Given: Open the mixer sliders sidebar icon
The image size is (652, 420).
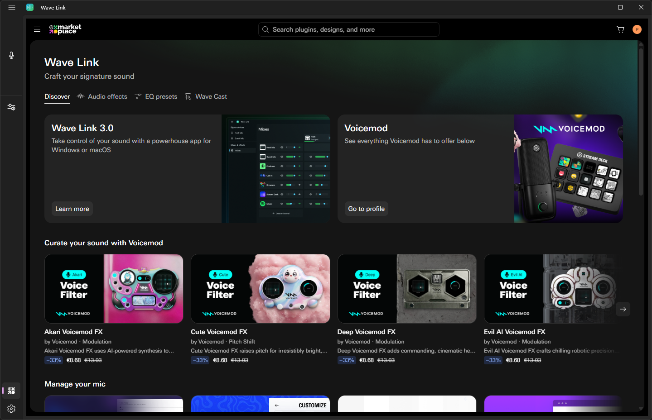Looking at the screenshot, I should pos(11,107).
